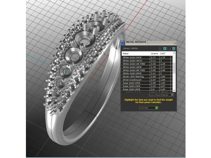The width and height of the screenshot is (211, 158).
Task: Select the Silver:.925 Sterling row
Action: [x=147, y=76]
